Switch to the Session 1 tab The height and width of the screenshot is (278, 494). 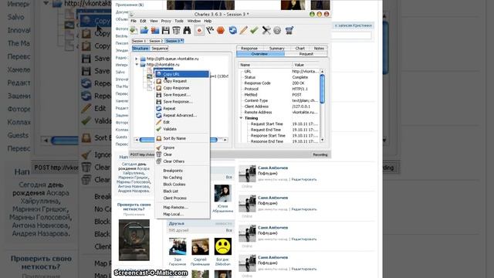pos(139,41)
